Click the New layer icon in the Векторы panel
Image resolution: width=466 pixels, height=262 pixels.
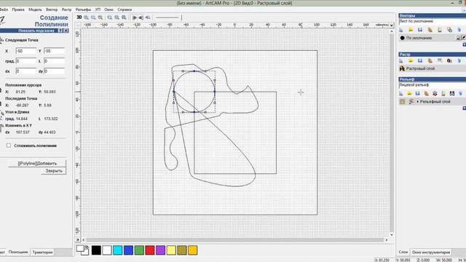(401, 30)
